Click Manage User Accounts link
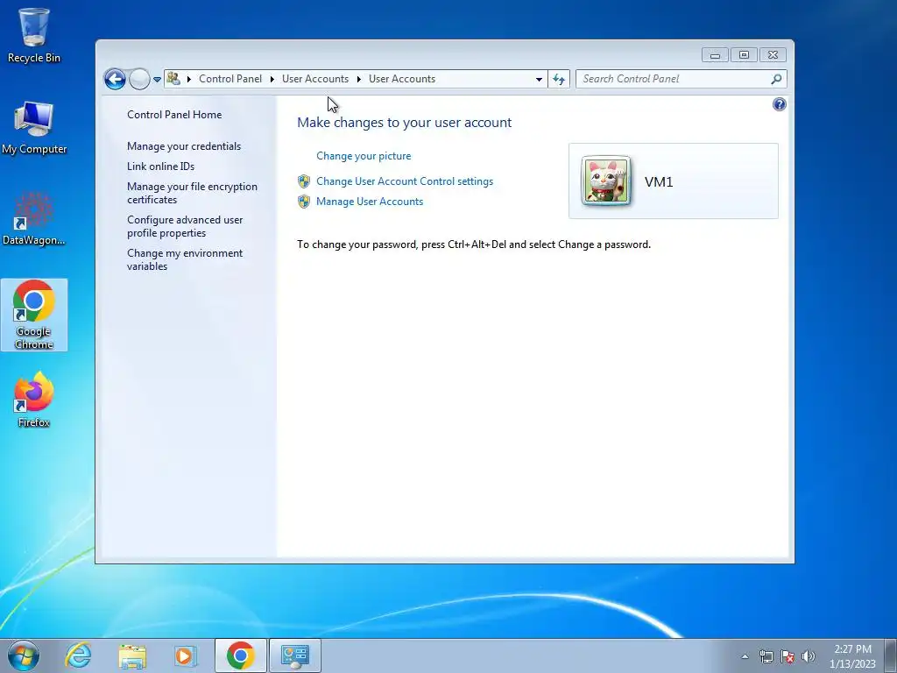This screenshot has height=673, width=897. point(370,202)
